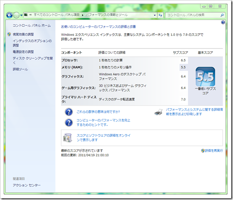Click question icon beside パフォーマンスを向上 hint

click(x=69, y=123)
